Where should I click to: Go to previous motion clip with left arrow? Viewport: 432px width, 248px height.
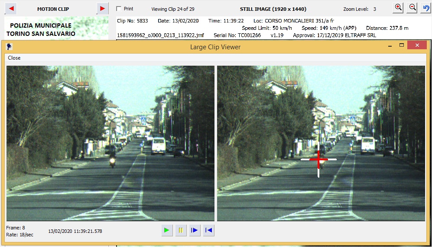(12, 9)
